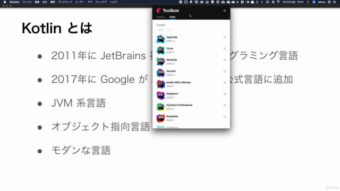Open settings gear for CLion

click(225, 48)
